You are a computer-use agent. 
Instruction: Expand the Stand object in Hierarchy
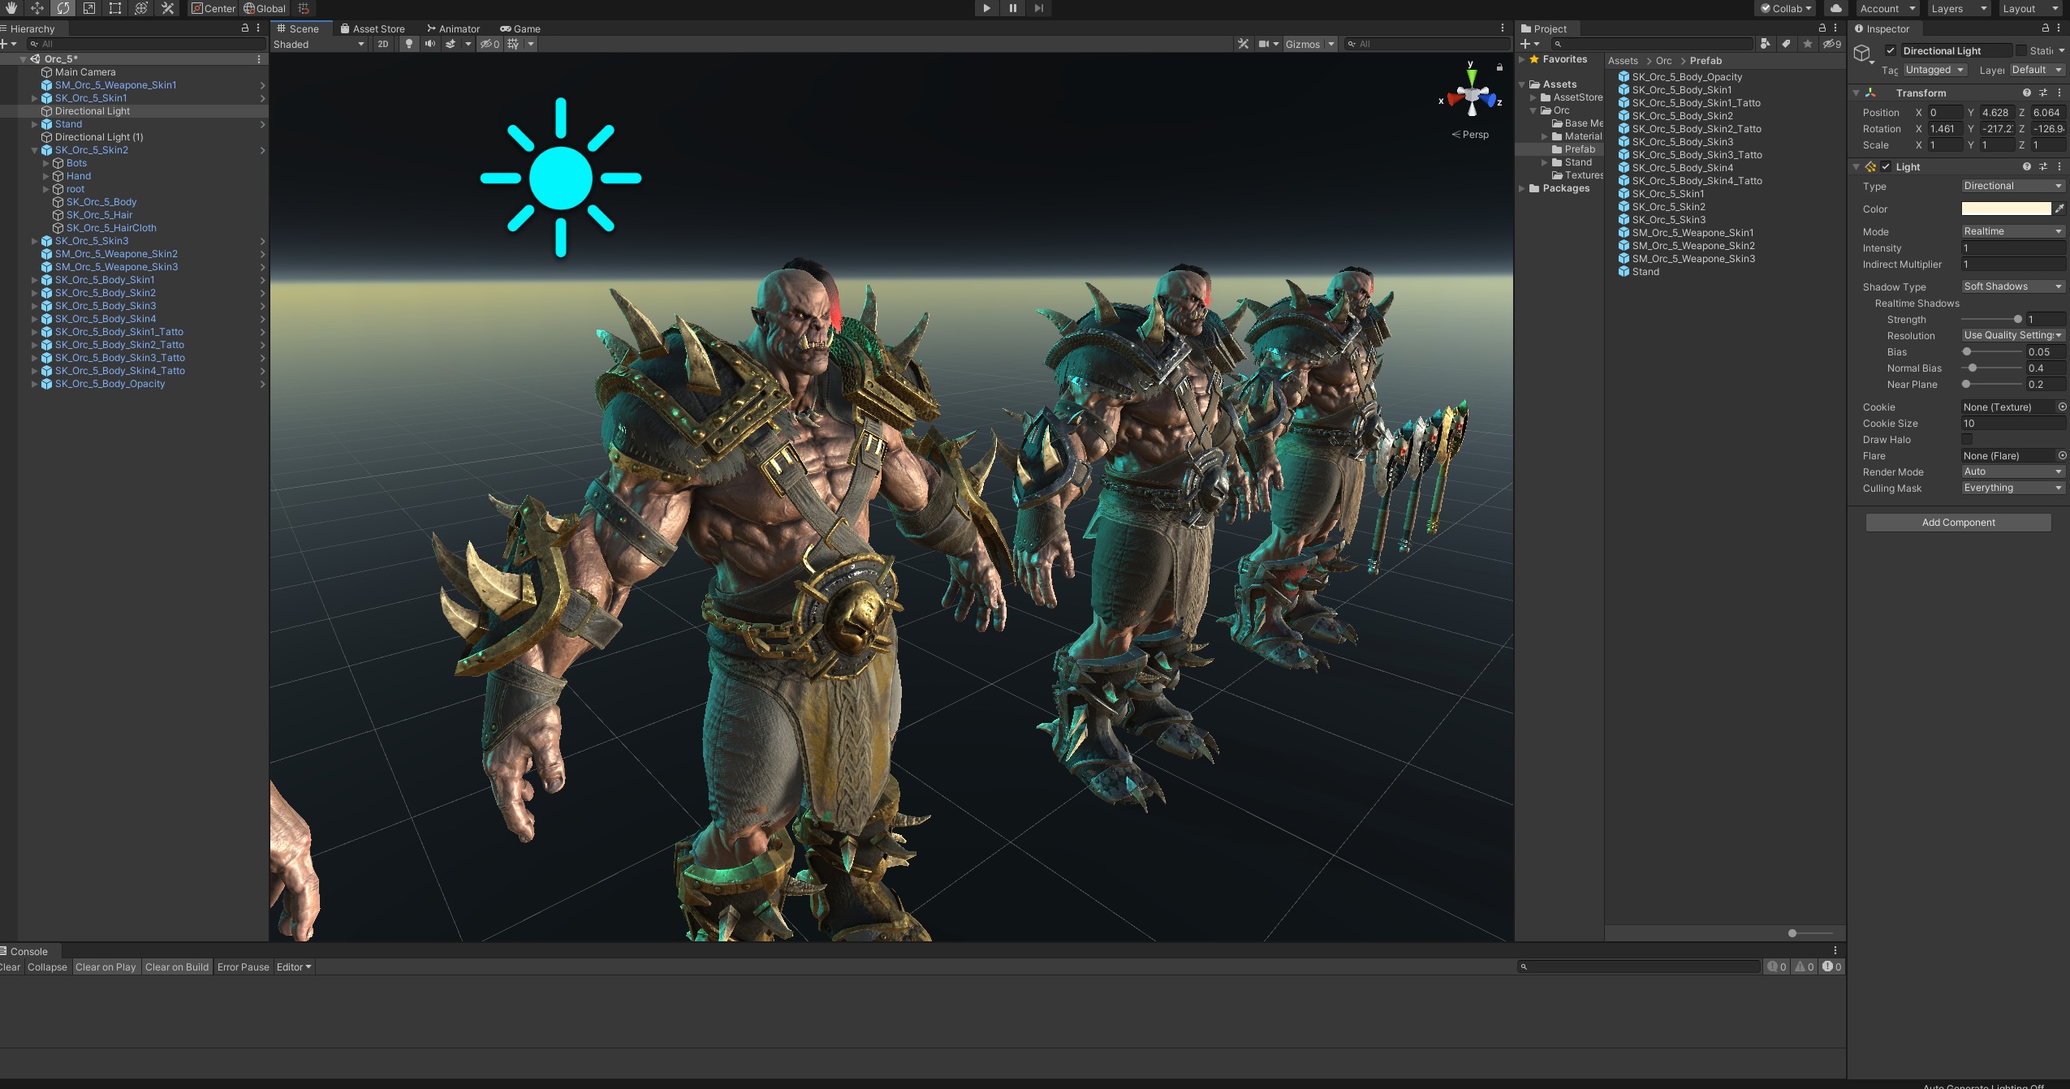tap(35, 124)
